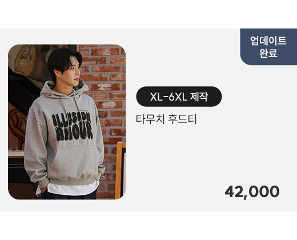The width and height of the screenshot is (297, 240).
Task: Open the gray hoodie product photo
Action: tap(67, 122)
